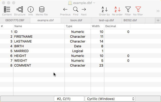The image size is (161, 102).
Task: Expand toolbar overflow chevron
Action: pos(158,11)
